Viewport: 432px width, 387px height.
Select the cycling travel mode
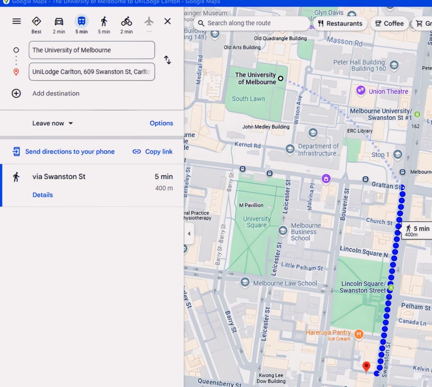click(x=126, y=25)
